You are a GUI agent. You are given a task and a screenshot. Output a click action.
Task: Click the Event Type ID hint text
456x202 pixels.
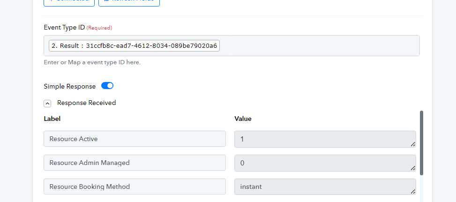[x=92, y=62]
